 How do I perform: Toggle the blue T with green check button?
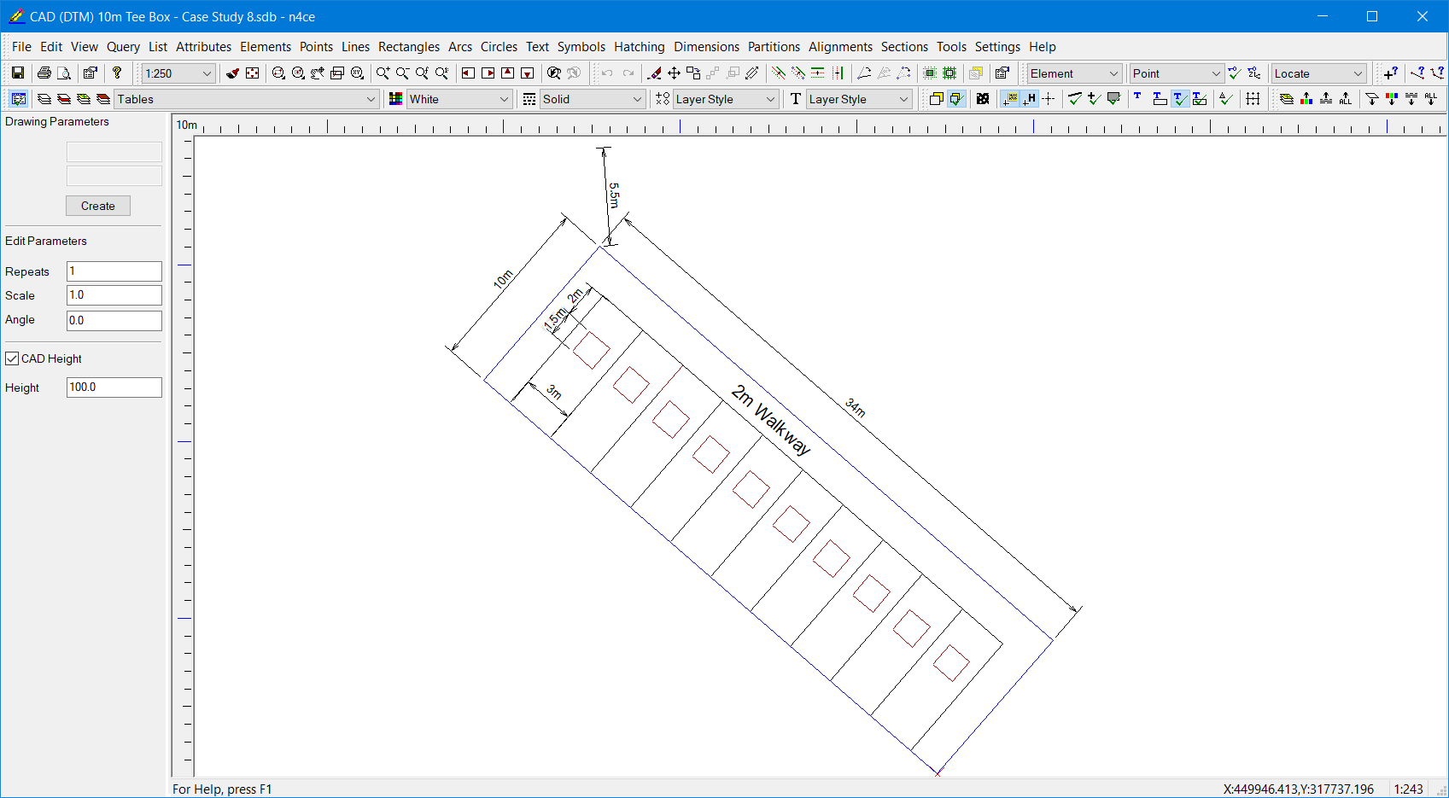tap(1180, 99)
